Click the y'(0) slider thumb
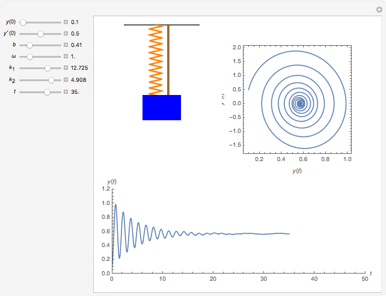The width and height of the screenshot is (386, 297). point(40,34)
